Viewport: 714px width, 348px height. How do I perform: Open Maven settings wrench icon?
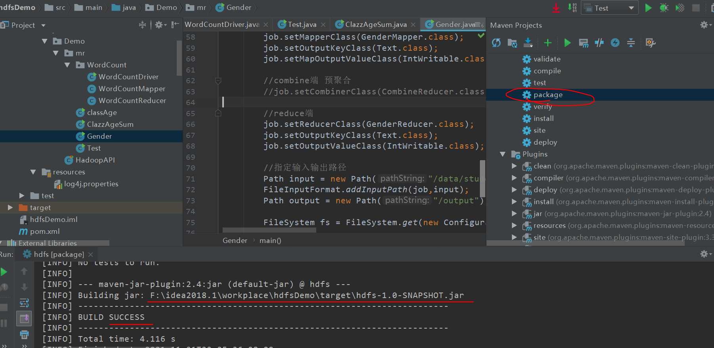tap(650, 43)
